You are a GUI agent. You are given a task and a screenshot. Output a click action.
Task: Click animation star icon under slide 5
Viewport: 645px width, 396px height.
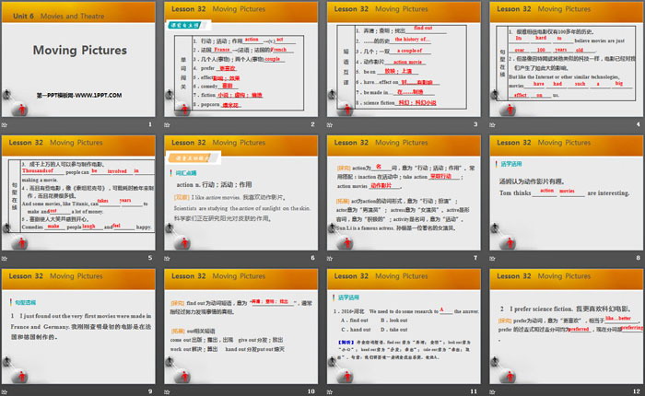tap(5, 258)
